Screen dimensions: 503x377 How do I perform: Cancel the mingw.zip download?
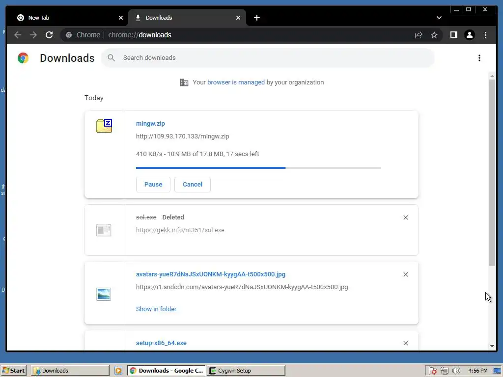pyautogui.click(x=193, y=185)
